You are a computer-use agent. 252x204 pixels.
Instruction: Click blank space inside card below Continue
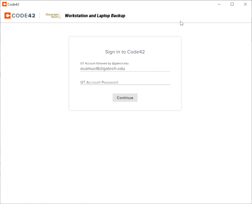pos(125,106)
